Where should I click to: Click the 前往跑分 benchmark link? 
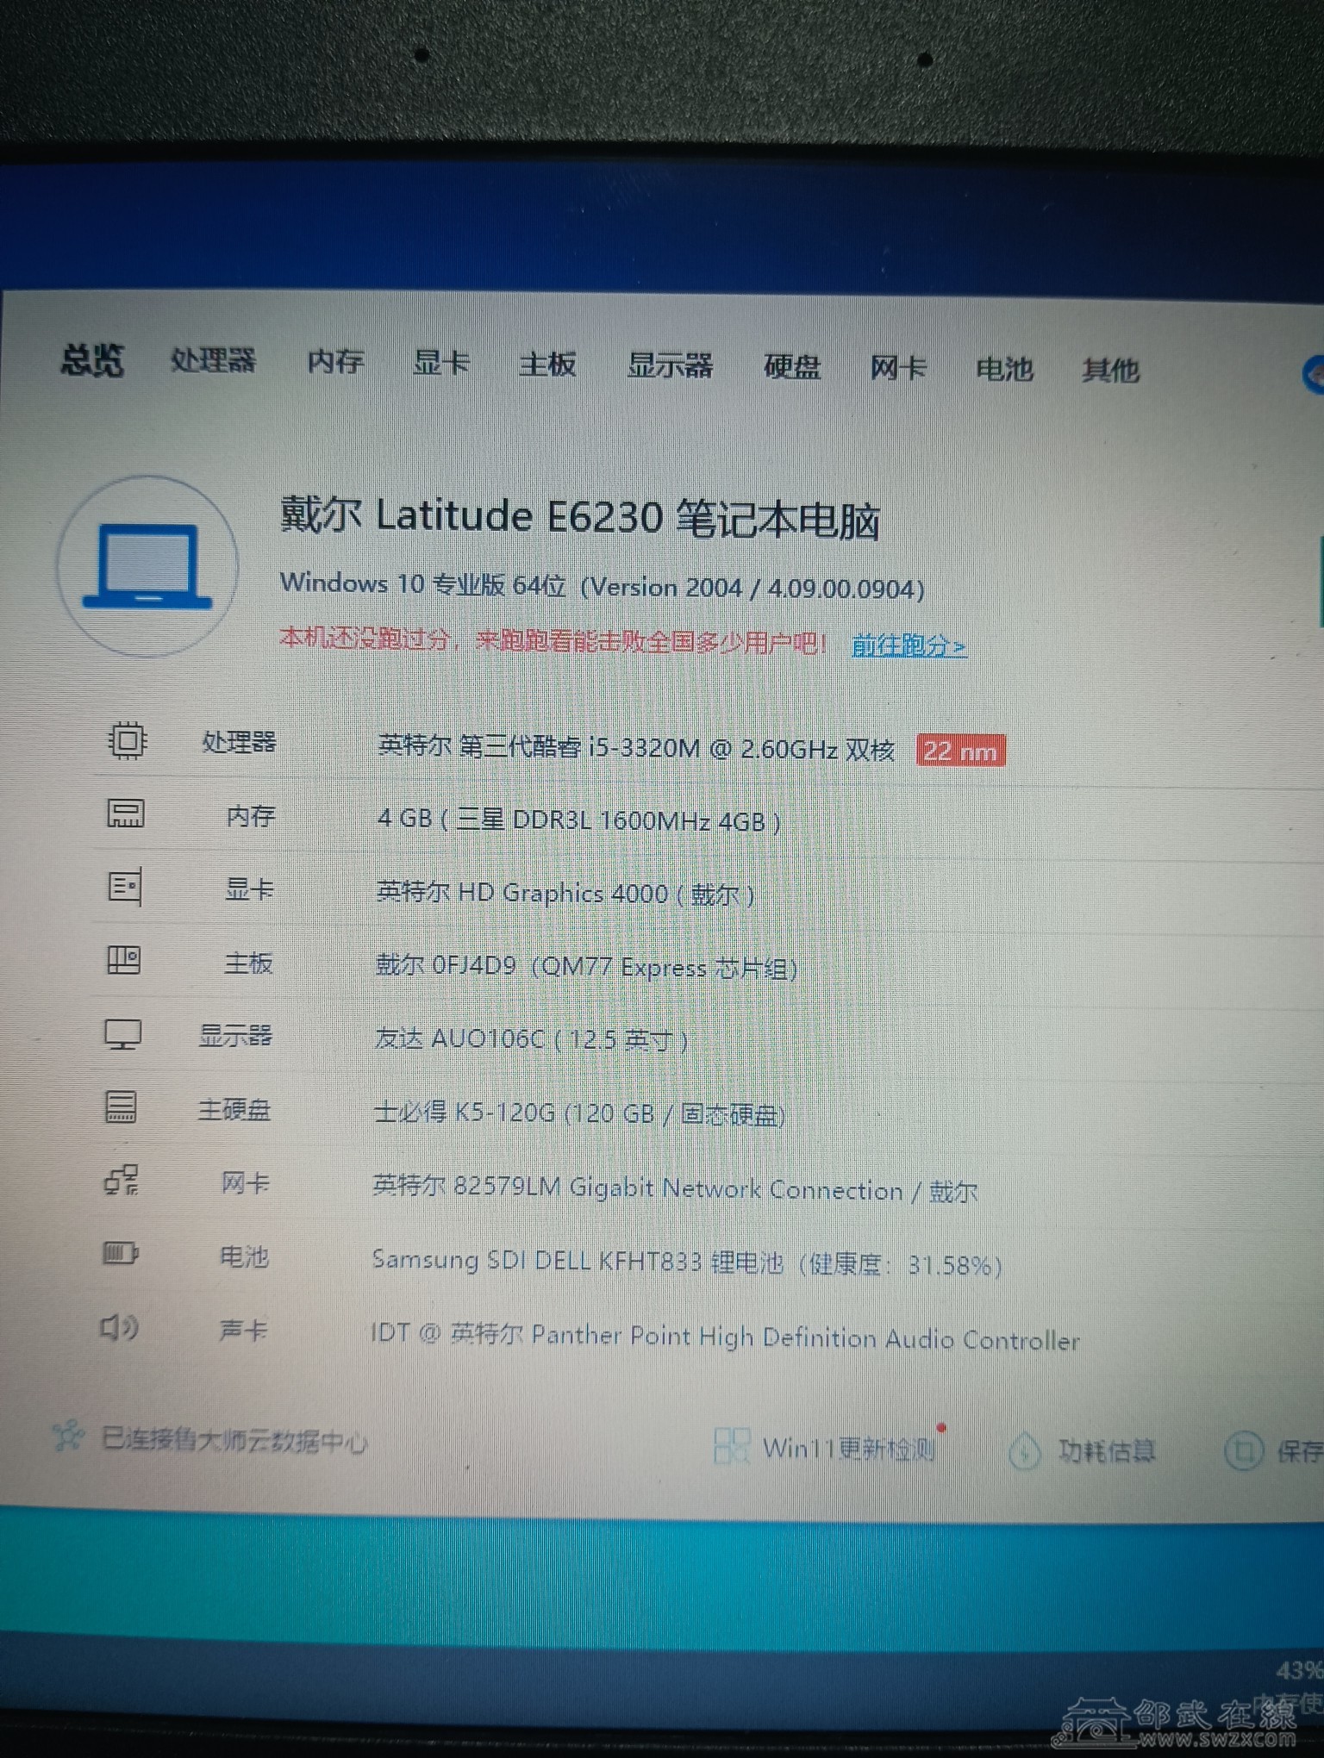point(909,645)
